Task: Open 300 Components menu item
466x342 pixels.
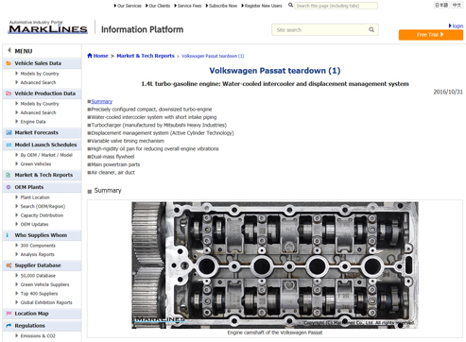Action: [x=38, y=246]
